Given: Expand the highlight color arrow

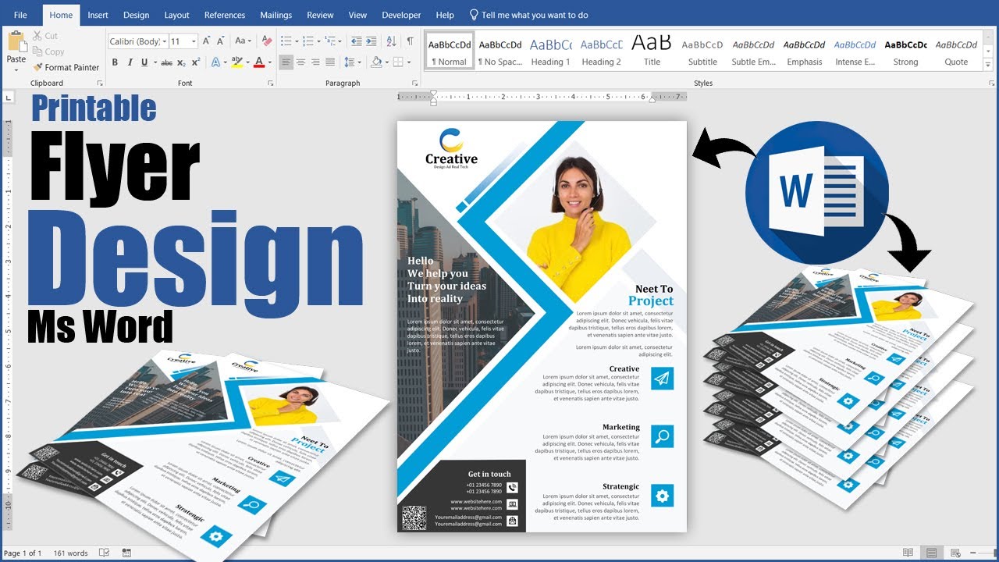Looking at the screenshot, I should pyautogui.click(x=247, y=62).
